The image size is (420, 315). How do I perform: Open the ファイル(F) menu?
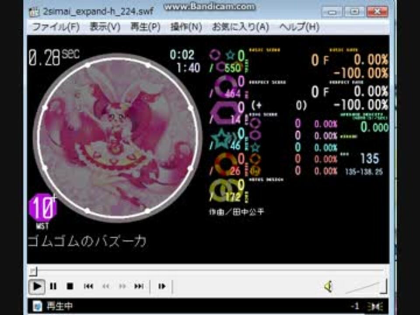56,27
